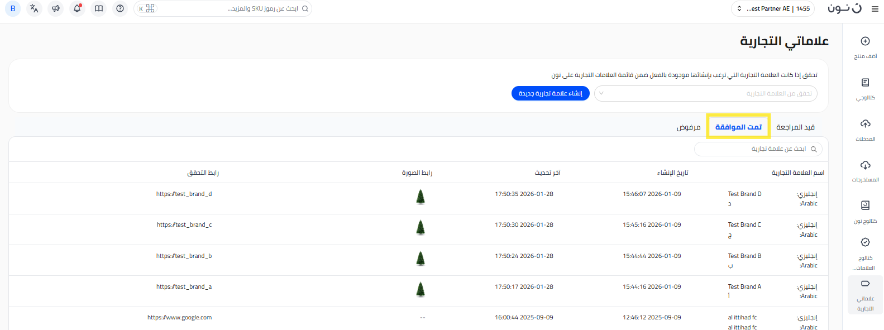Open the language translate icon
884x330 pixels.
34,8
